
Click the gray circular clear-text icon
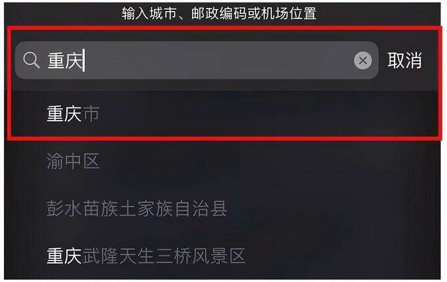pyautogui.click(x=362, y=60)
